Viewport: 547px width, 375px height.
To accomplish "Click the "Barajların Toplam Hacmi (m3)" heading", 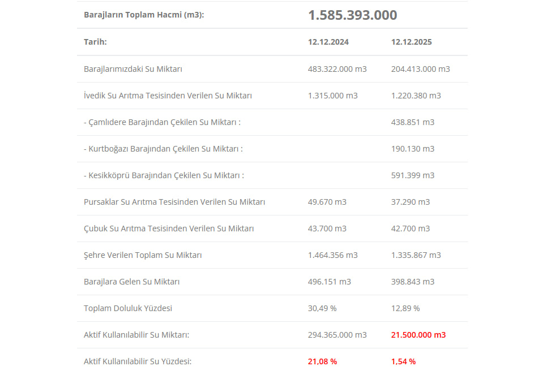I will tap(144, 15).
